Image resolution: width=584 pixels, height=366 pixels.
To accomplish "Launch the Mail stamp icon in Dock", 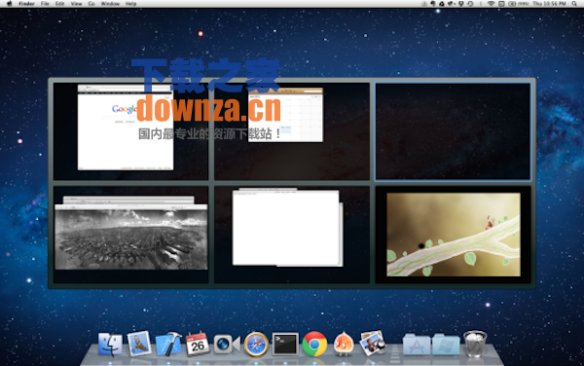I will (139, 344).
